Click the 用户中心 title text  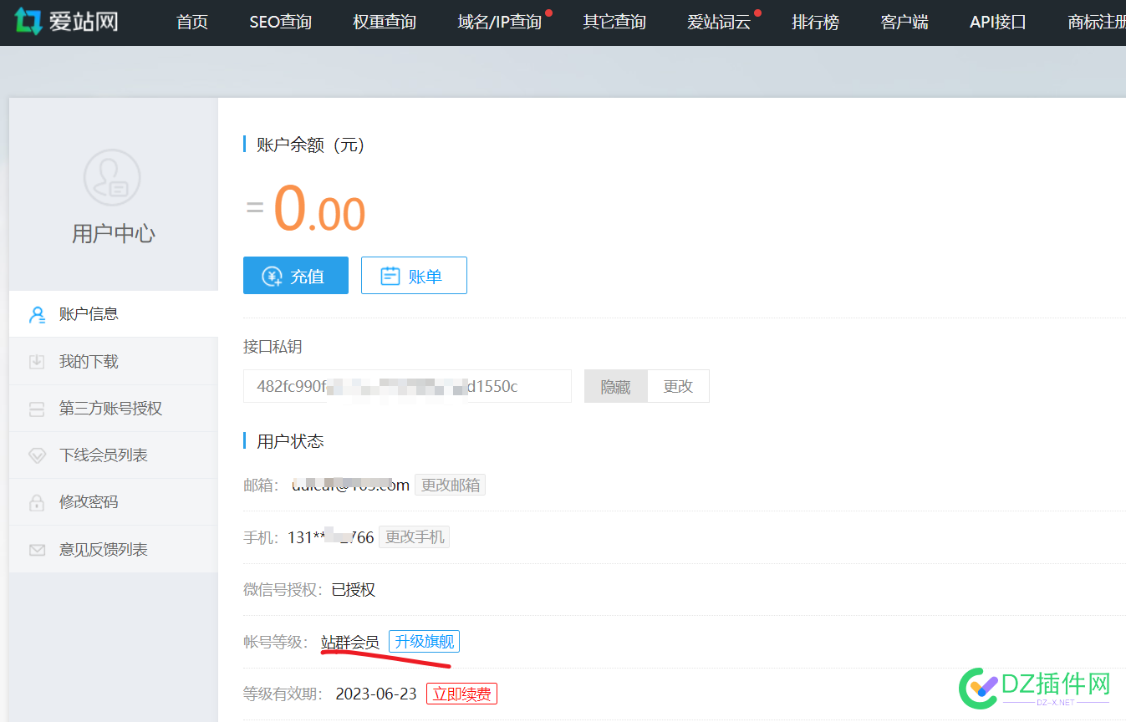tap(114, 234)
